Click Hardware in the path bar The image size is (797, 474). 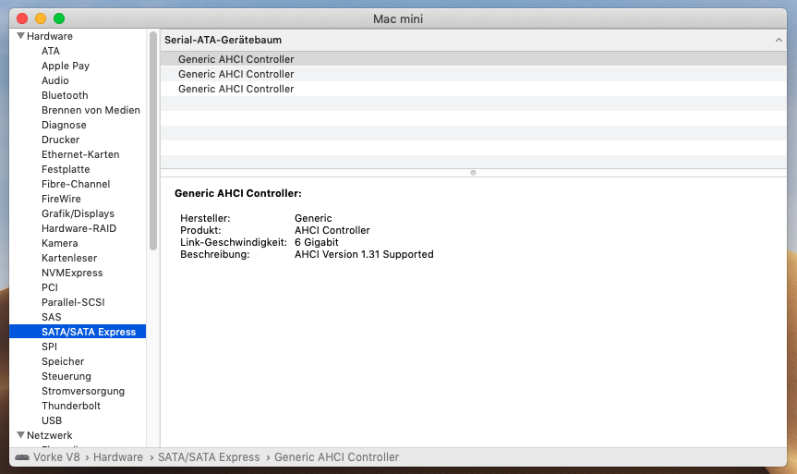coord(118,457)
